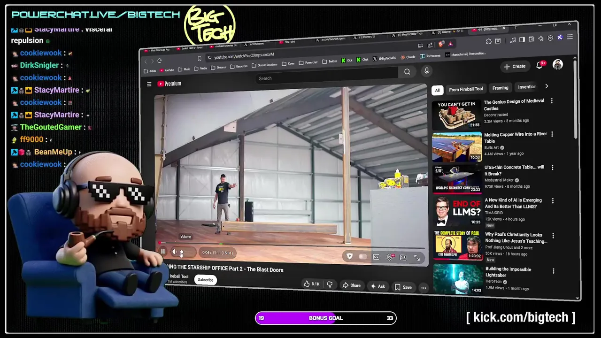601x338 pixels.
Task: Click the music note media control icon
Action: pos(513,40)
